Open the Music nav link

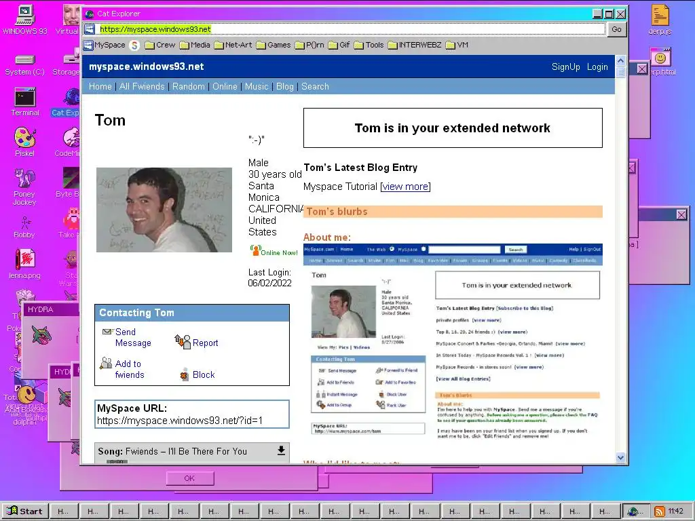click(x=257, y=86)
